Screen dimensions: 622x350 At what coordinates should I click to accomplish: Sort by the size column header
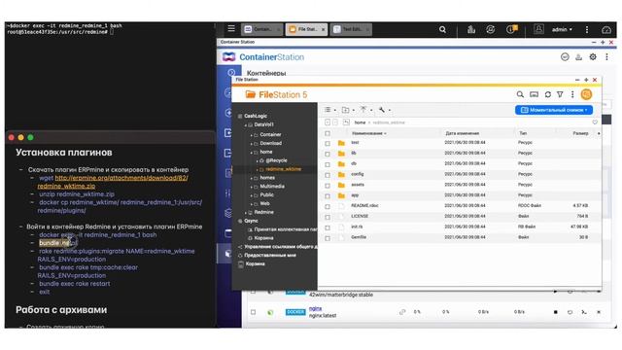coord(580,133)
